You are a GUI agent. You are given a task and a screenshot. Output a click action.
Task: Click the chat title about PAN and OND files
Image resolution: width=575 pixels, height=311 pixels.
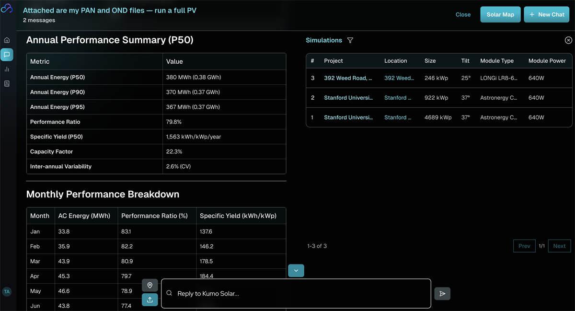110,11
